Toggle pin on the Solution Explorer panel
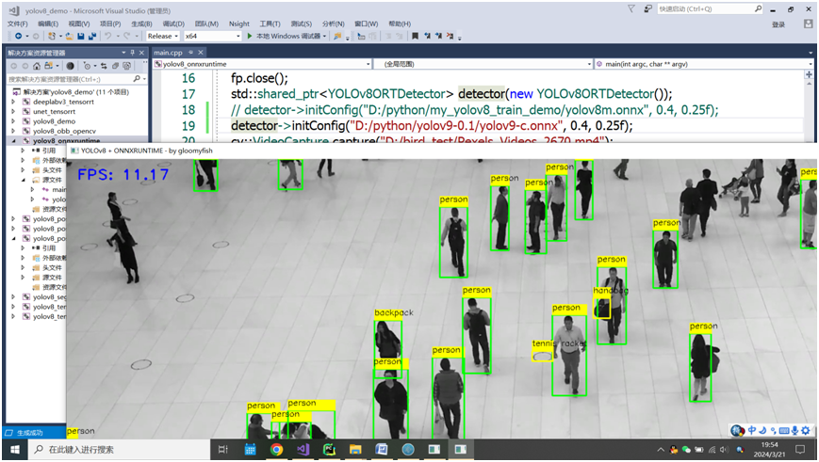 [x=131, y=52]
